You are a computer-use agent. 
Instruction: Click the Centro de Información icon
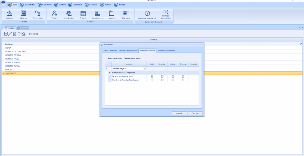coord(147,14)
